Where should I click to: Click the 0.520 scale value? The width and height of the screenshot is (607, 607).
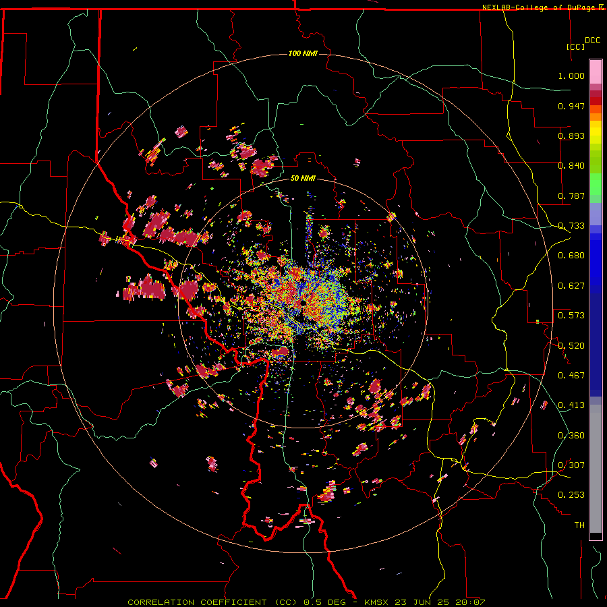tap(571, 346)
